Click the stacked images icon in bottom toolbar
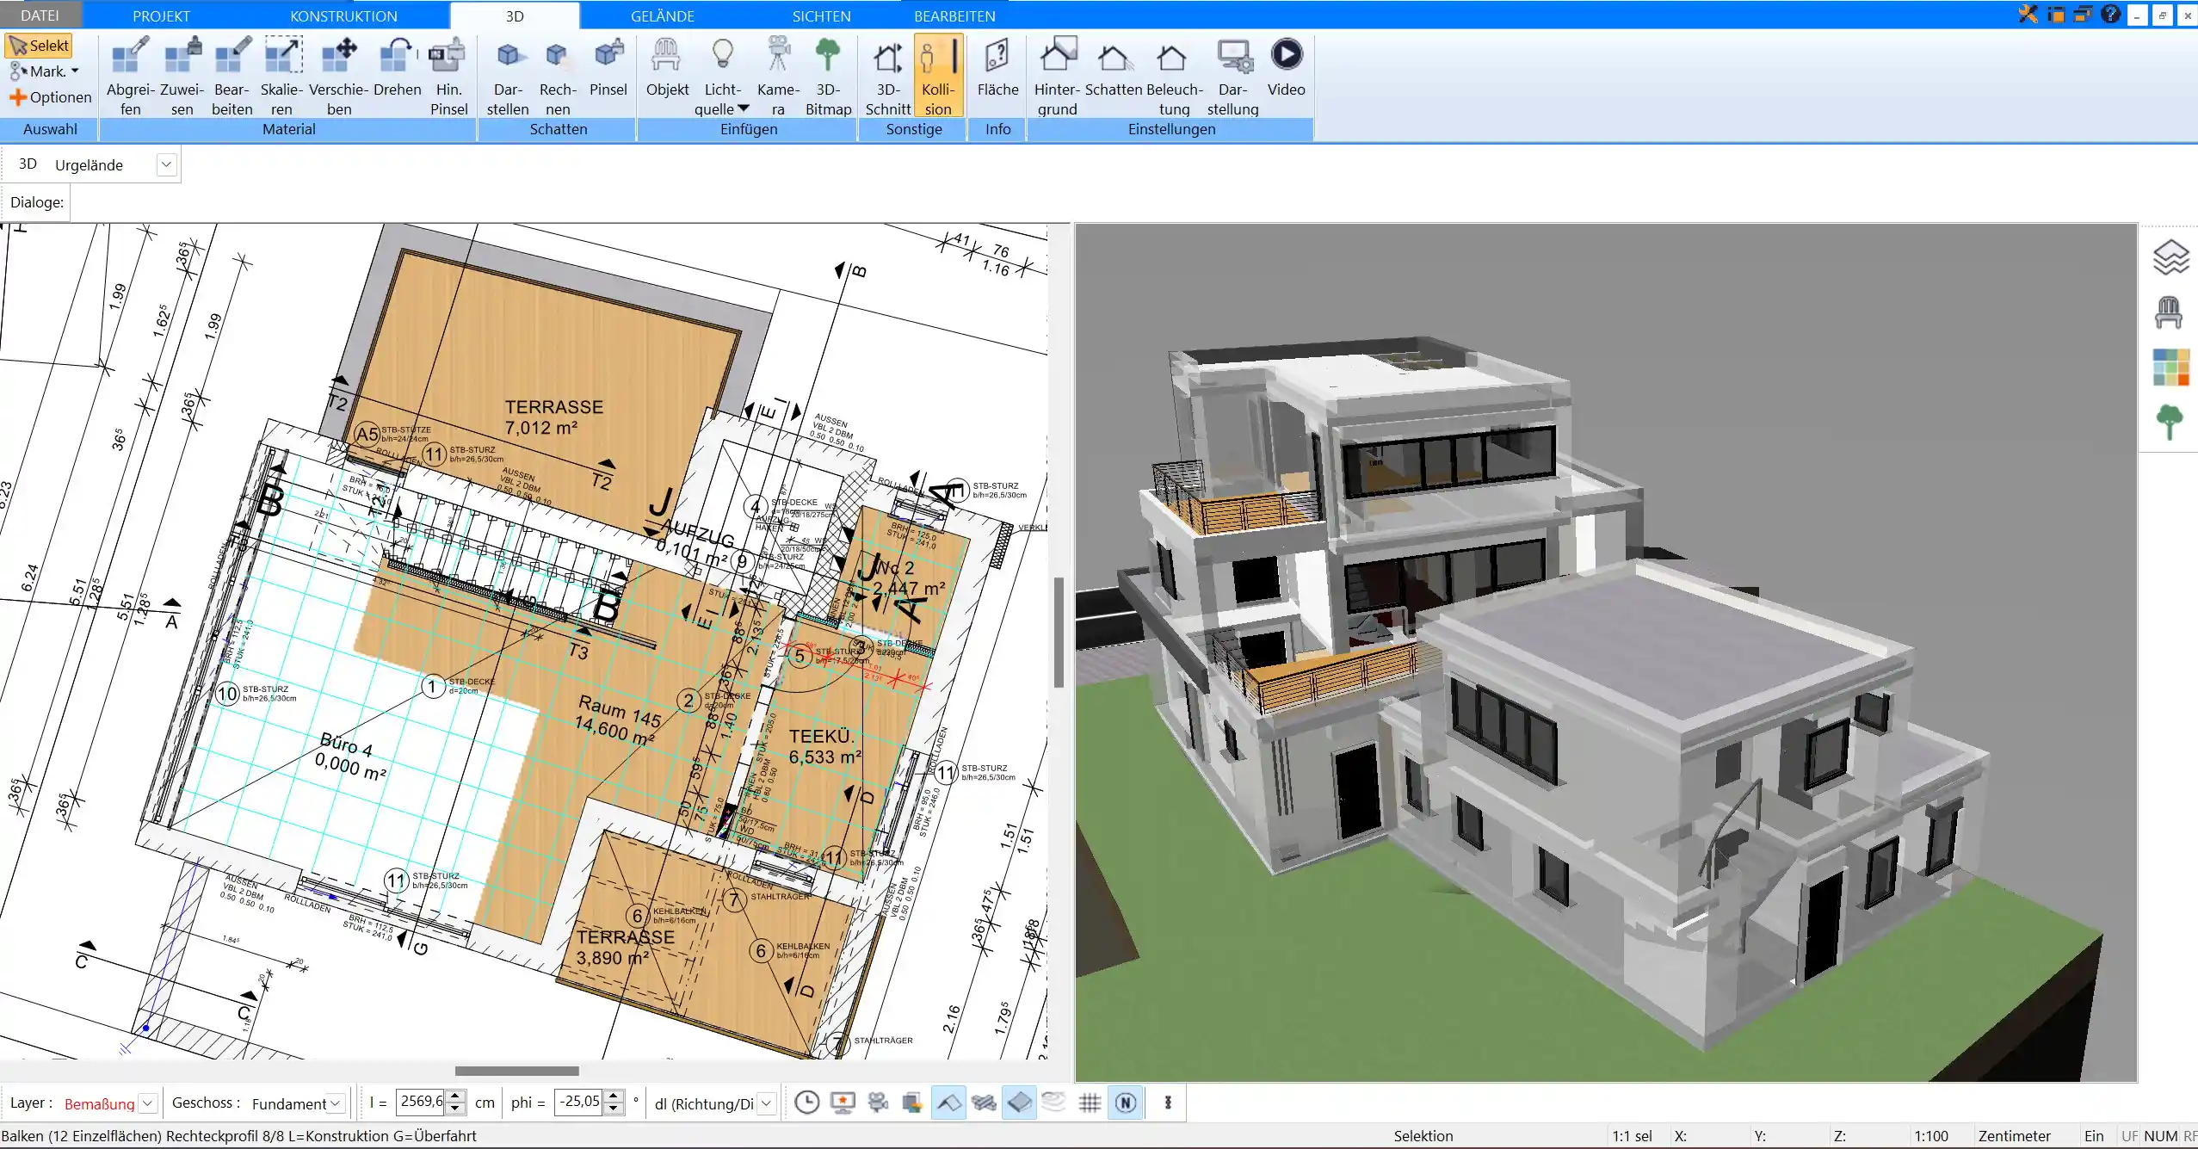2198x1149 pixels. [913, 1103]
